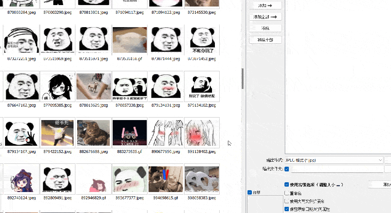
Task: Select the two pandas thumbnail 878857338
Action: [130, 86]
